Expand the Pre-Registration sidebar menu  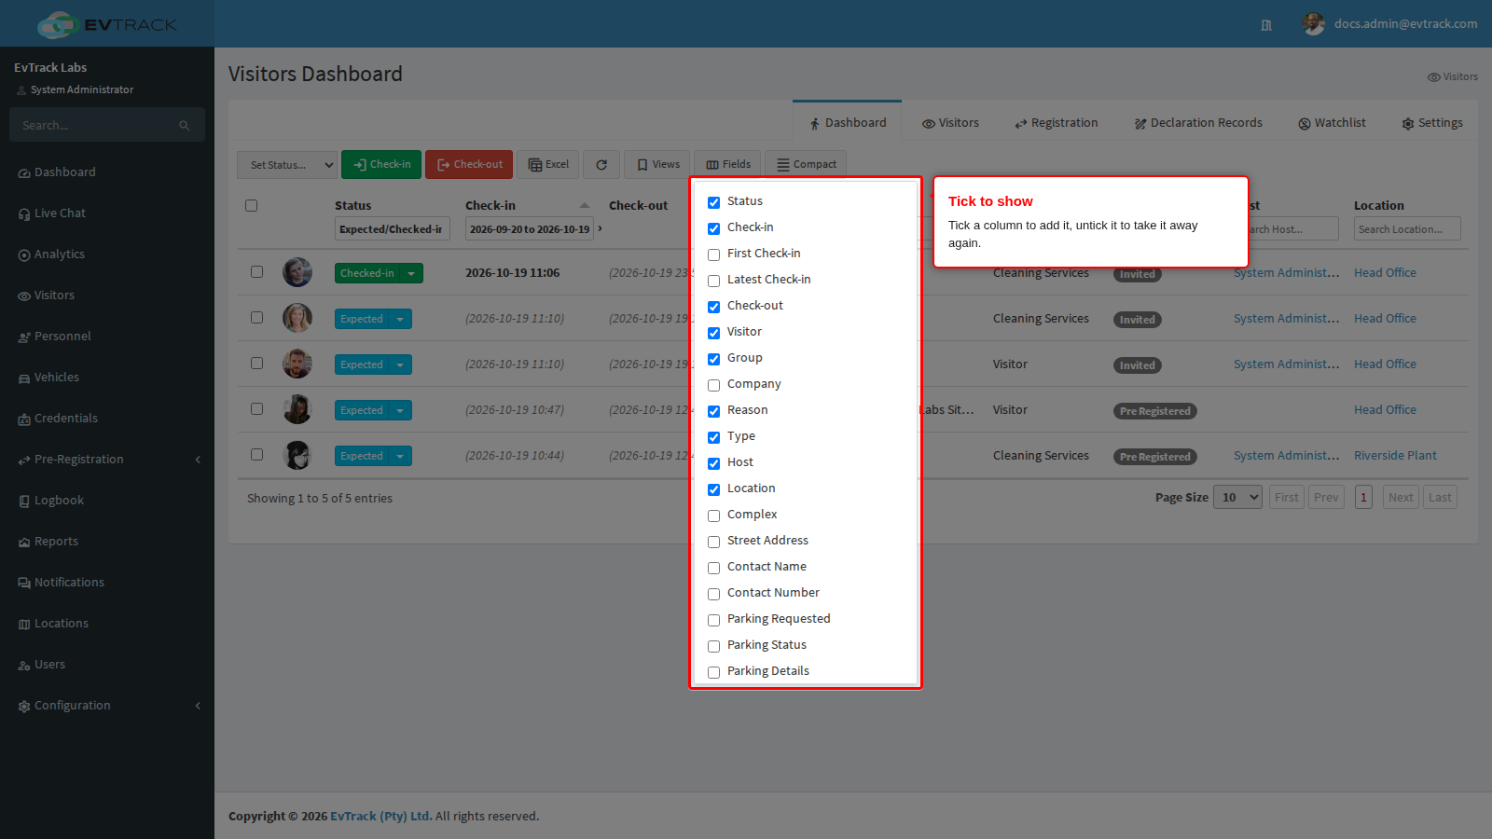(109, 460)
